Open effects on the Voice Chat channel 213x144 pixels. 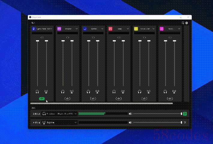click(144, 98)
